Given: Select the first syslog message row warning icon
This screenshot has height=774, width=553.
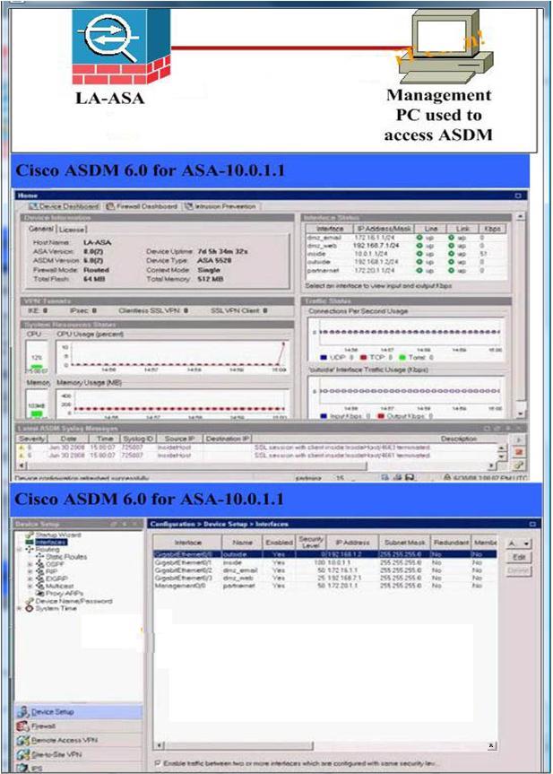Looking at the screenshot, I should pyautogui.click(x=22, y=448).
